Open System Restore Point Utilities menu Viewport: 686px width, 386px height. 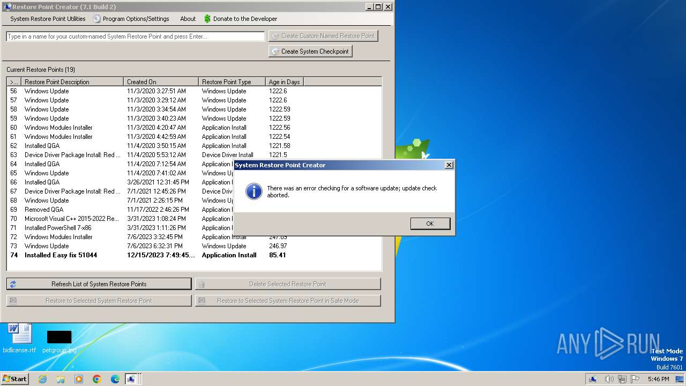click(x=48, y=19)
